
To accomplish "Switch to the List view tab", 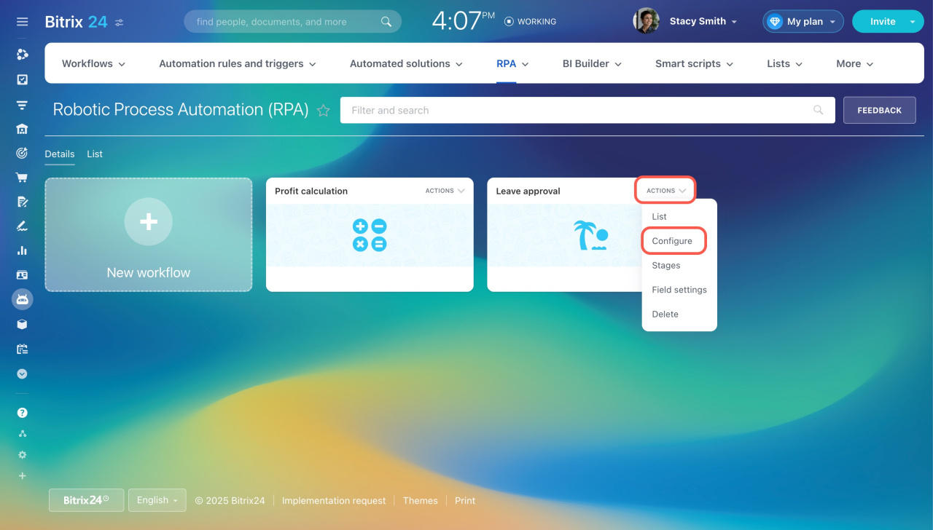I will [95, 154].
